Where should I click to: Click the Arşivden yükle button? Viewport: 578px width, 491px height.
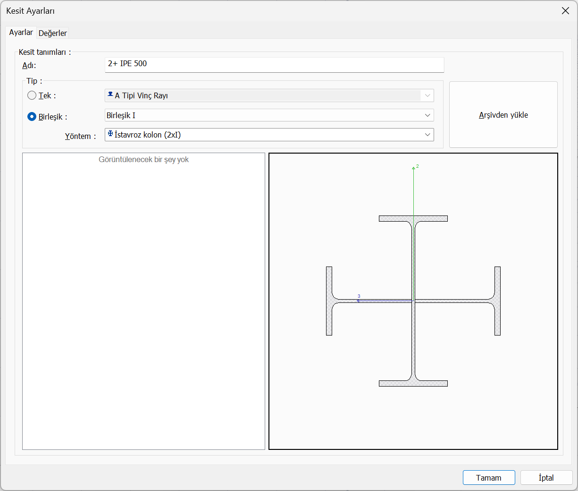coord(503,115)
